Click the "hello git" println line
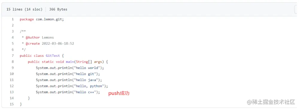 point(68,74)
